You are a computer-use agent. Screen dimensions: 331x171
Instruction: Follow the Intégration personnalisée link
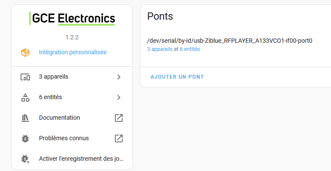click(73, 52)
